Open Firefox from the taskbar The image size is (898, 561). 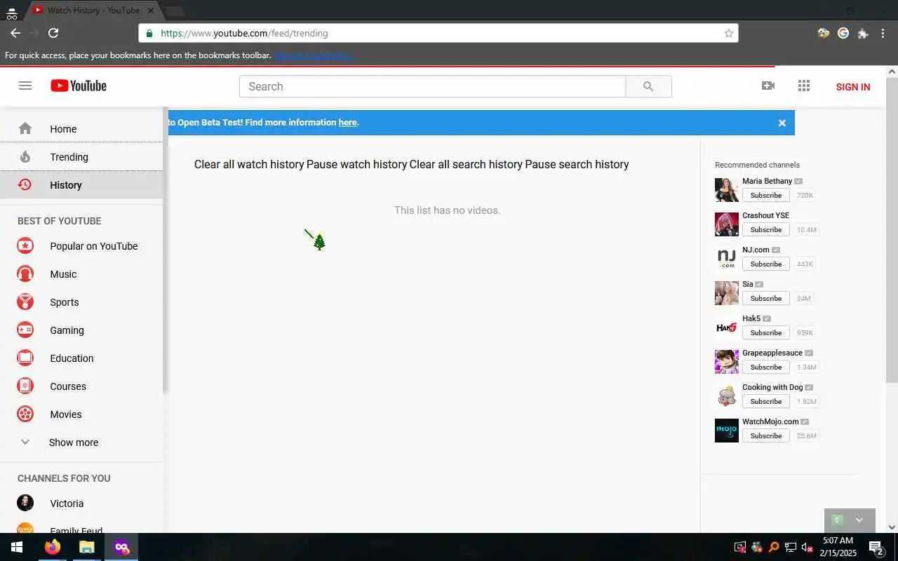53,547
